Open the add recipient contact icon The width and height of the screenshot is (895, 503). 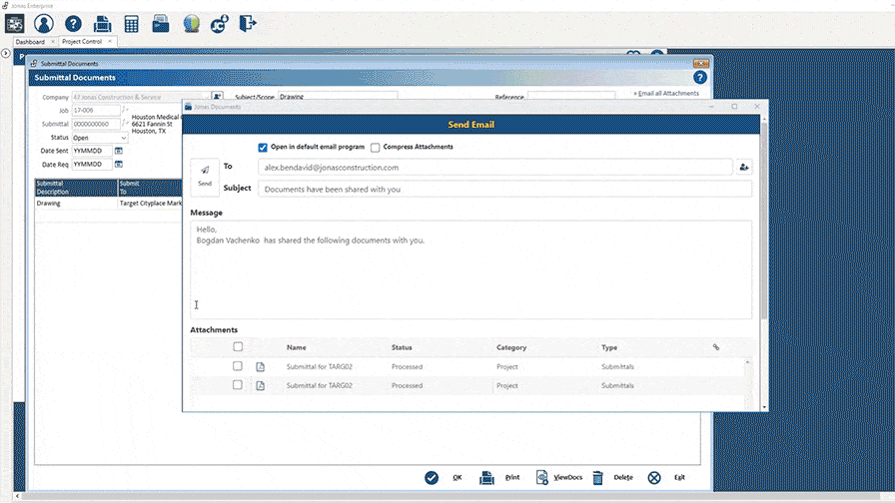744,167
